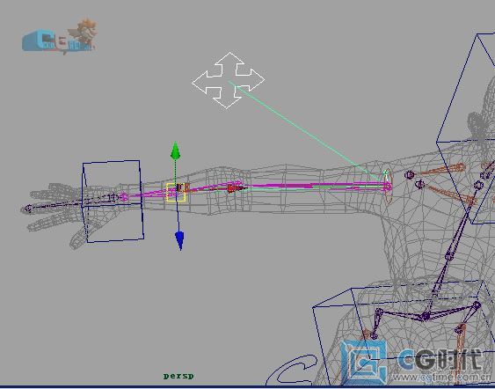Click the green Y-axis move arrow
The width and height of the screenshot is (495, 389).
(x=175, y=150)
